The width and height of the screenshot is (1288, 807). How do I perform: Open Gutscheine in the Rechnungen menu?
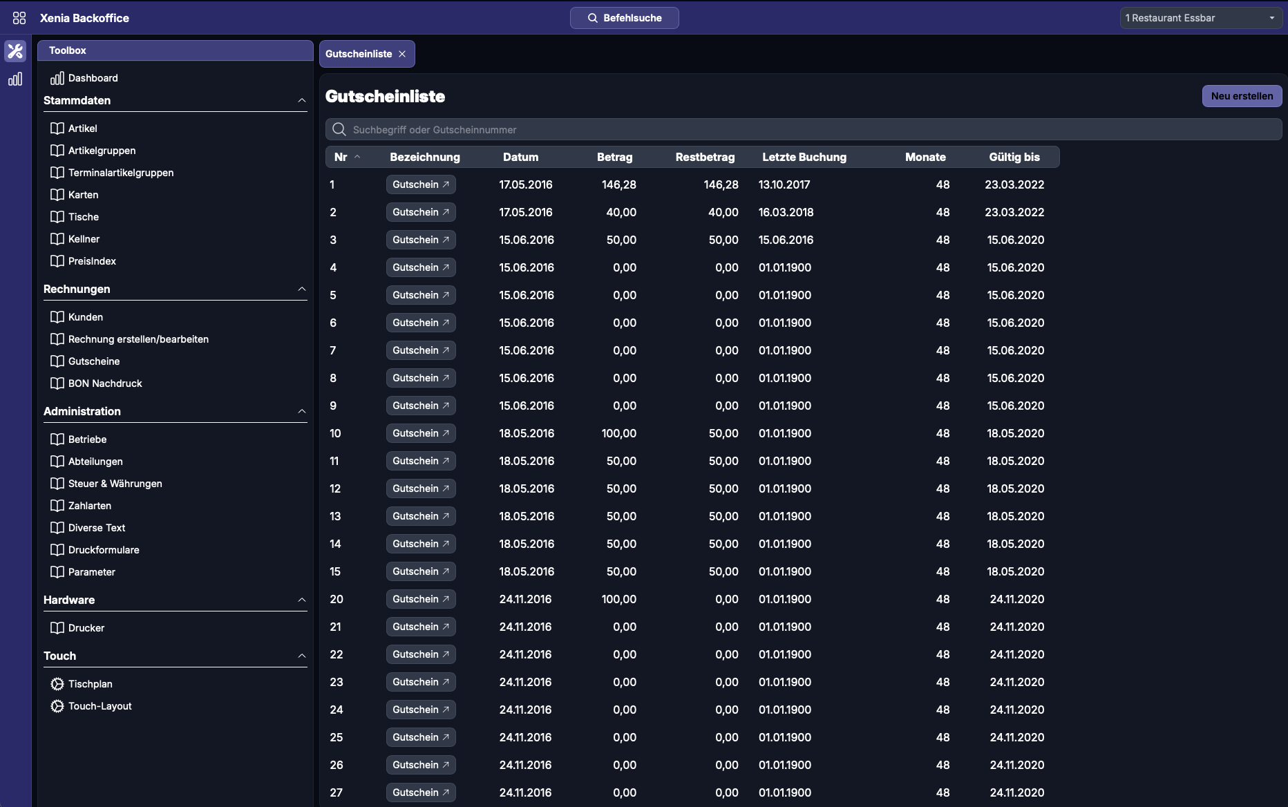94,361
